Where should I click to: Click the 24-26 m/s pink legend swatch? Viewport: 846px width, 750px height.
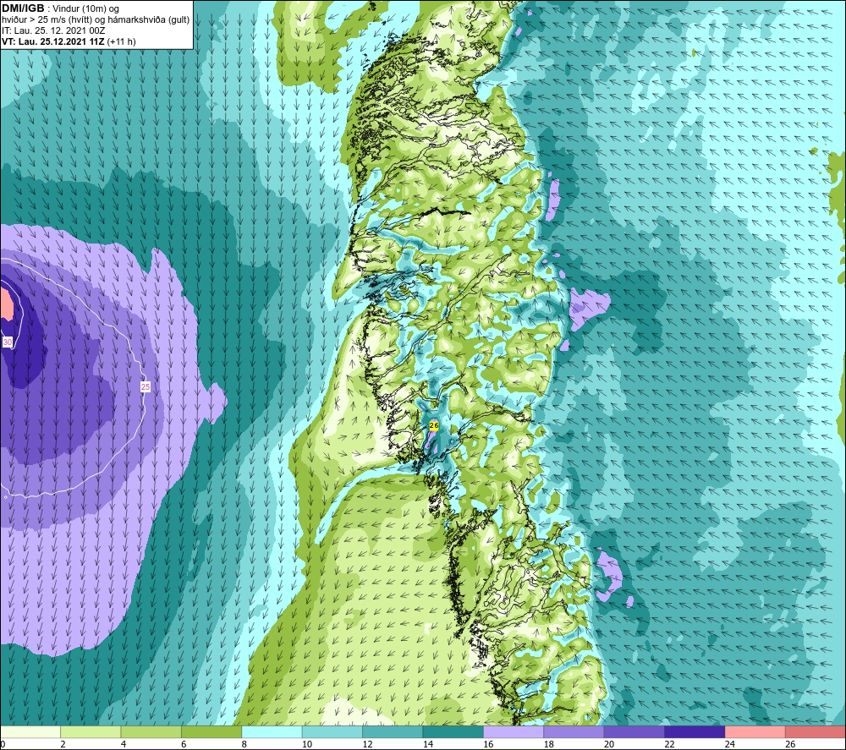(755, 731)
